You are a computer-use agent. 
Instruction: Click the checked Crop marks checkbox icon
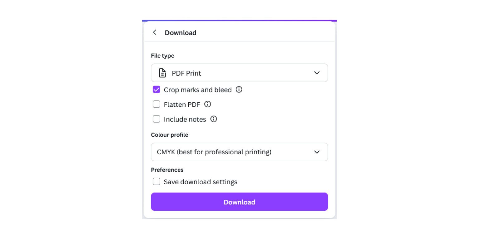(156, 89)
